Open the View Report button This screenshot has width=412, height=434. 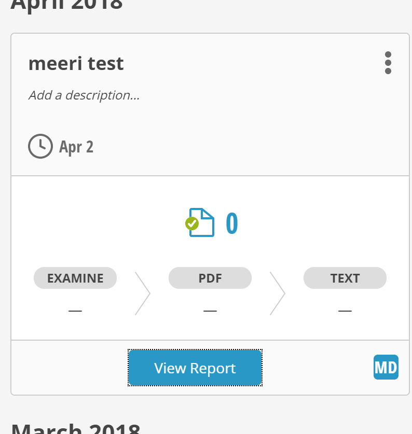195,368
